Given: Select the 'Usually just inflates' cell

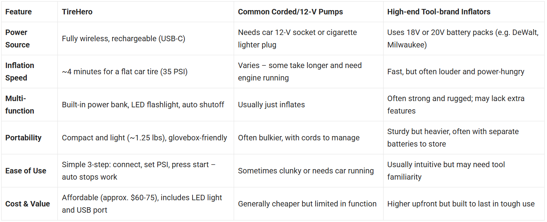Looking at the screenshot, I should [271, 105].
